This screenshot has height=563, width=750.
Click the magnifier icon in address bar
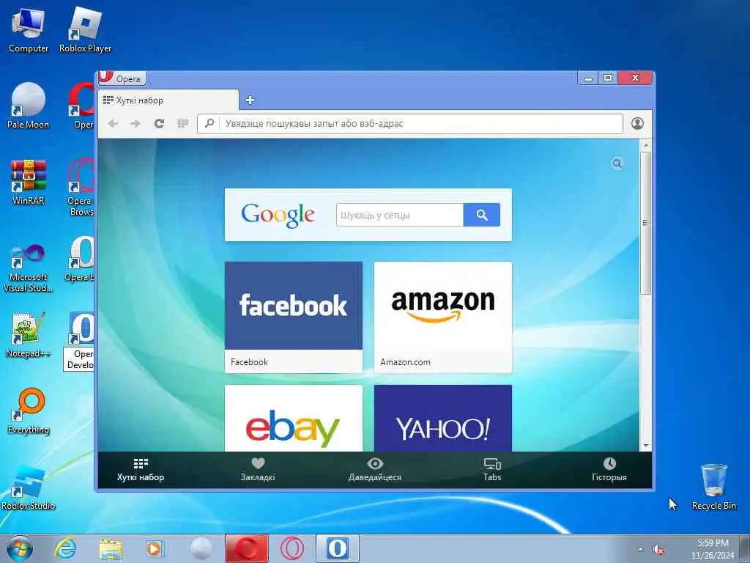tap(209, 123)
